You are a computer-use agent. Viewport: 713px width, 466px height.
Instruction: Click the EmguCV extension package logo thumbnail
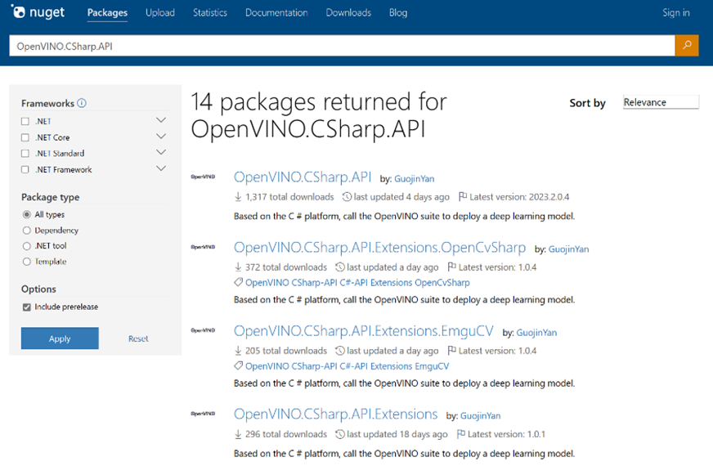click(203, 330)
